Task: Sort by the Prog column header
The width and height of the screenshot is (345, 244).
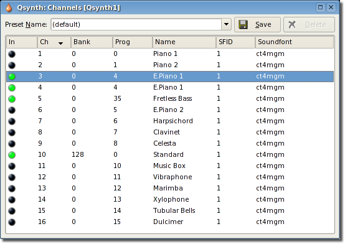Action: 133,42
